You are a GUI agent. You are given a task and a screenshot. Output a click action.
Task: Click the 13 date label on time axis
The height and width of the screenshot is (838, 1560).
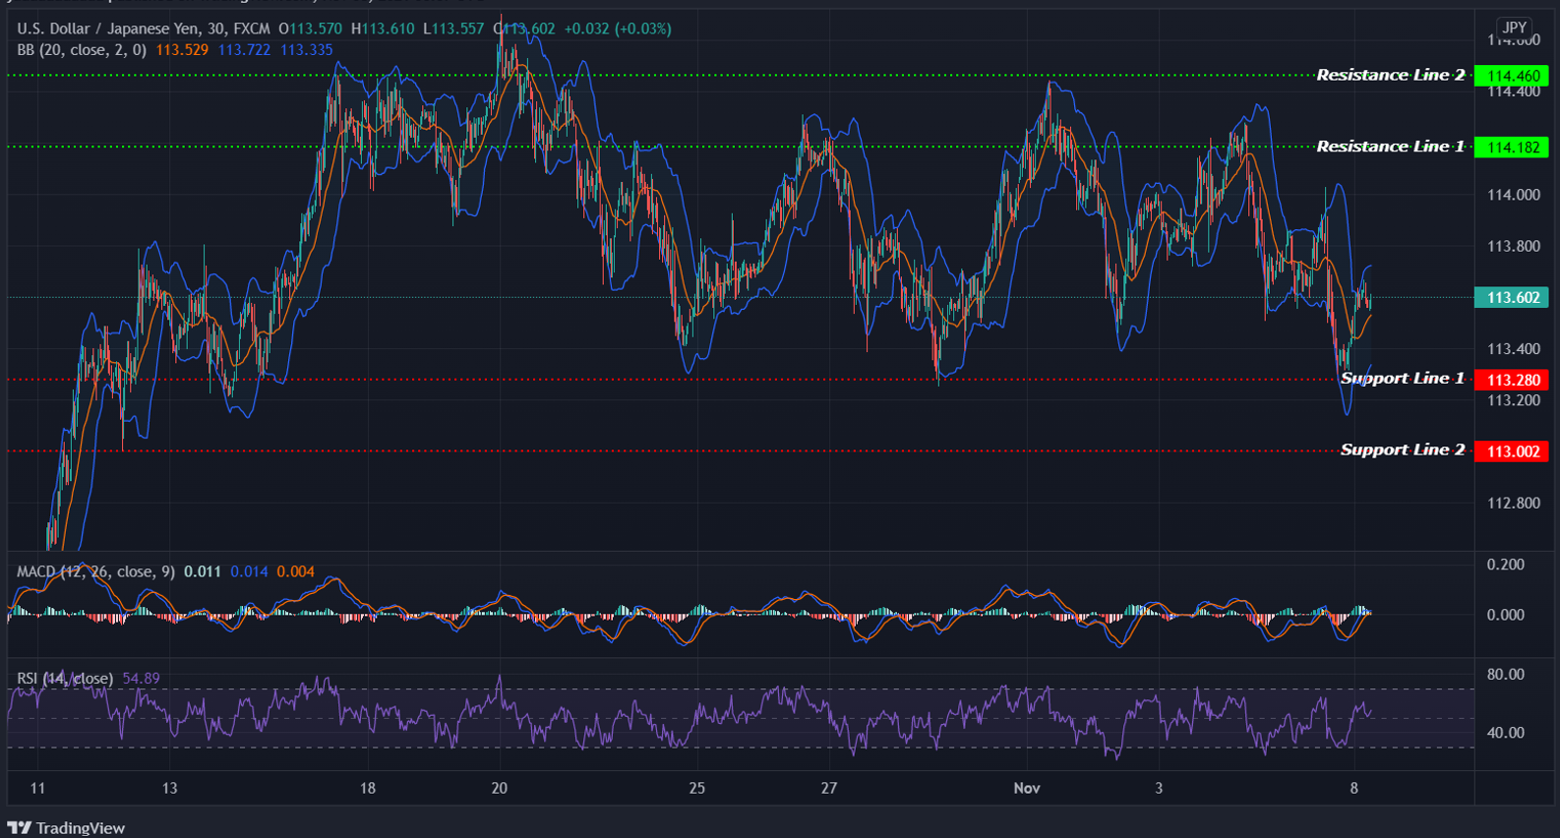169,788
